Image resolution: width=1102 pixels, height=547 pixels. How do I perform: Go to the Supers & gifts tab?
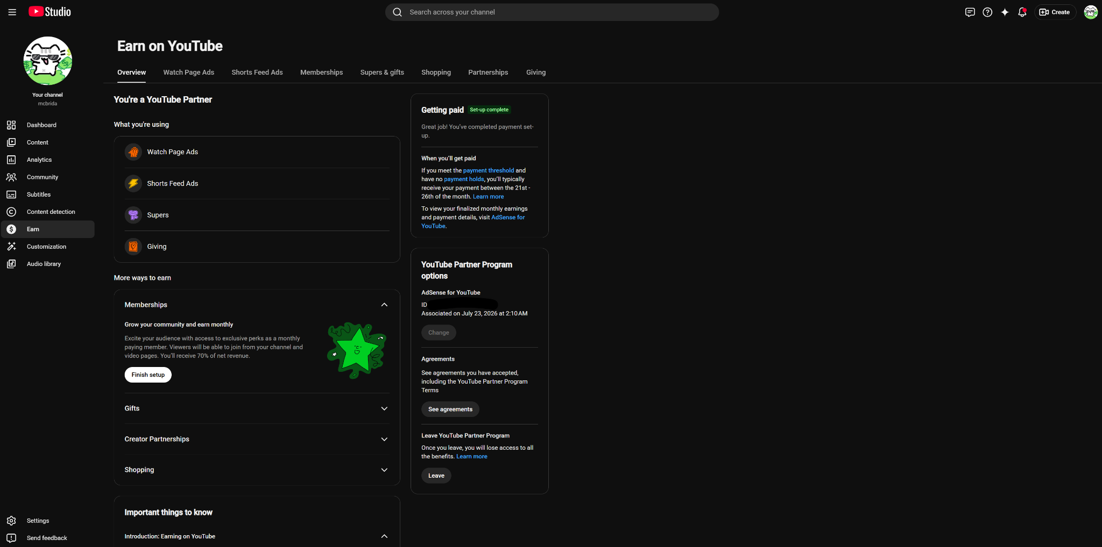point(382,73)
